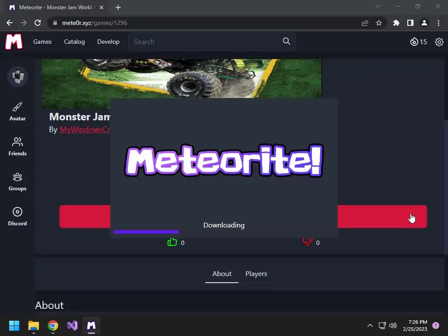Open the Chrome three-dot menu
The image size is (448, 336).
(438, 23)
